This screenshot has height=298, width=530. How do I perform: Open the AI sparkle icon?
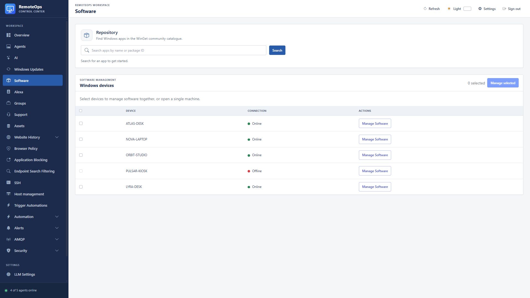(9, 58)
